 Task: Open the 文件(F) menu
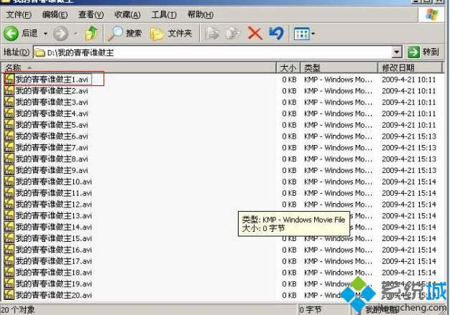19,14
